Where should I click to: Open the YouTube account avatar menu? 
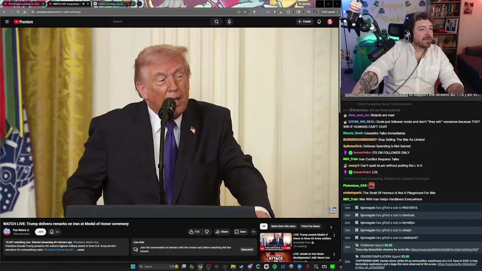[330, 21]
